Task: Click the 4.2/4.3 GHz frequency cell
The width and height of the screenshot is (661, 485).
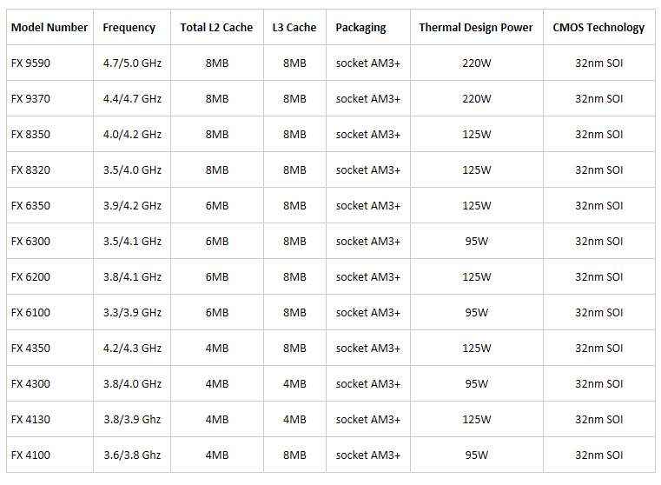Action: coord(132,349)
